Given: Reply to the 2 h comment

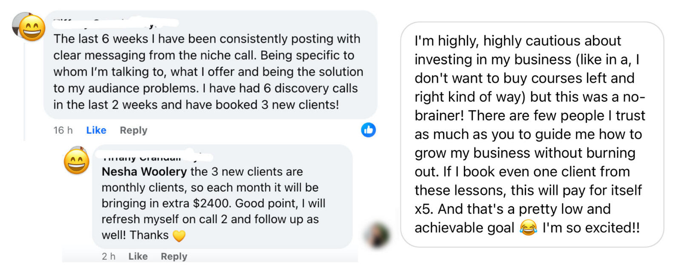Looking at the screenshot, I should click(174, 256).
